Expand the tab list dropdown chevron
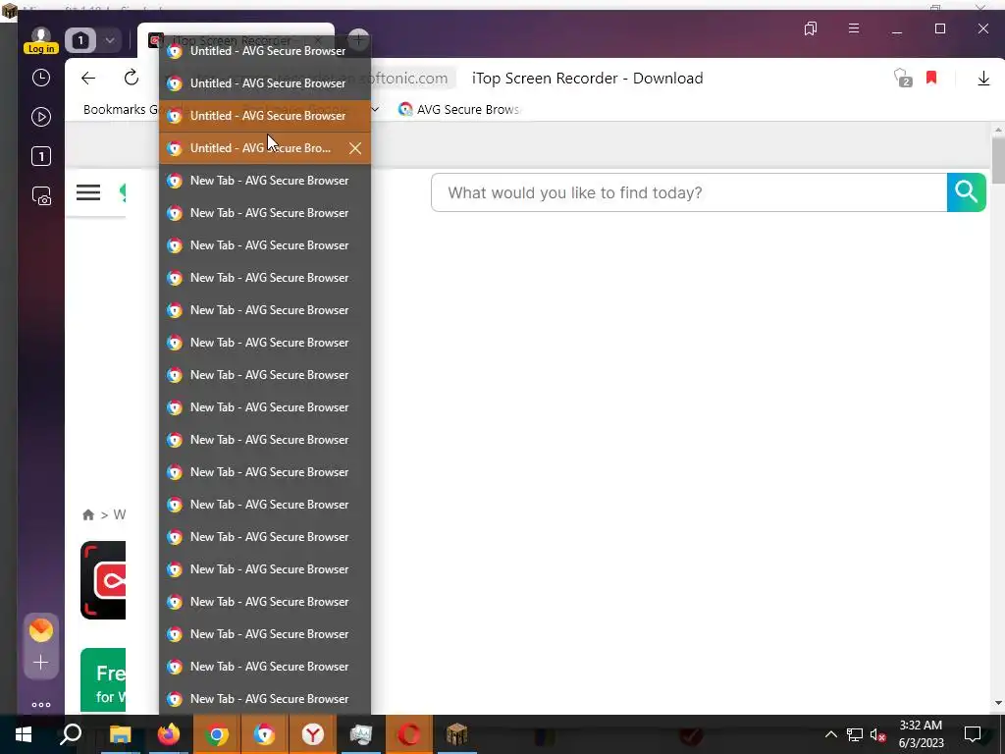The image size is (1005, 754). [x=110, y=40]
